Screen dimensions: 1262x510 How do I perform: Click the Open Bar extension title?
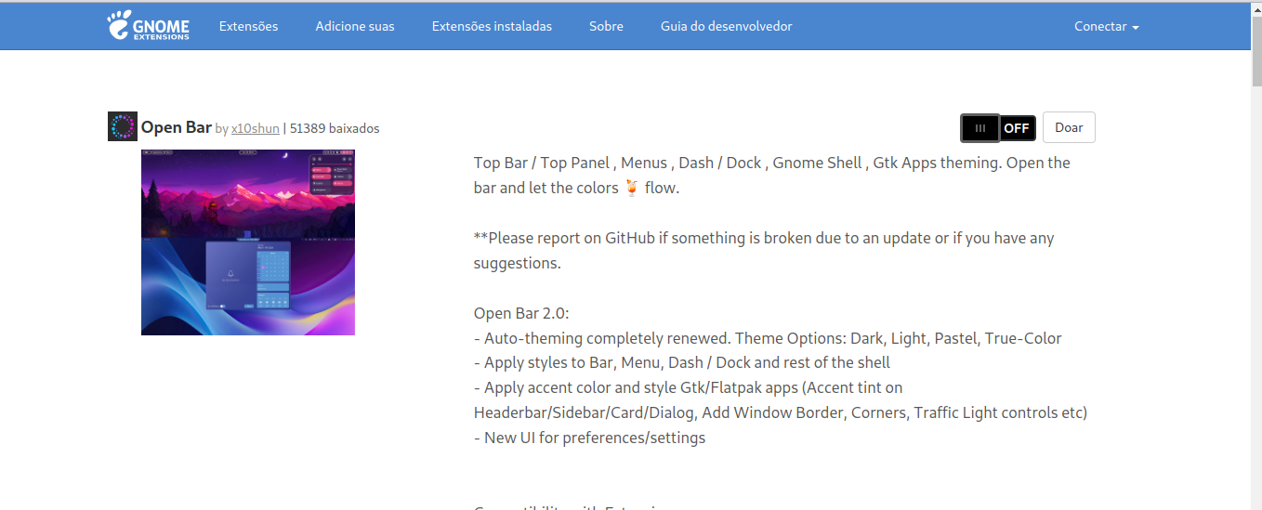coord(177,127)
